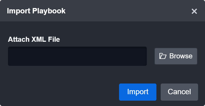Start importing with the Import button
The image size is (205, 106).
[x=138, y=92]
